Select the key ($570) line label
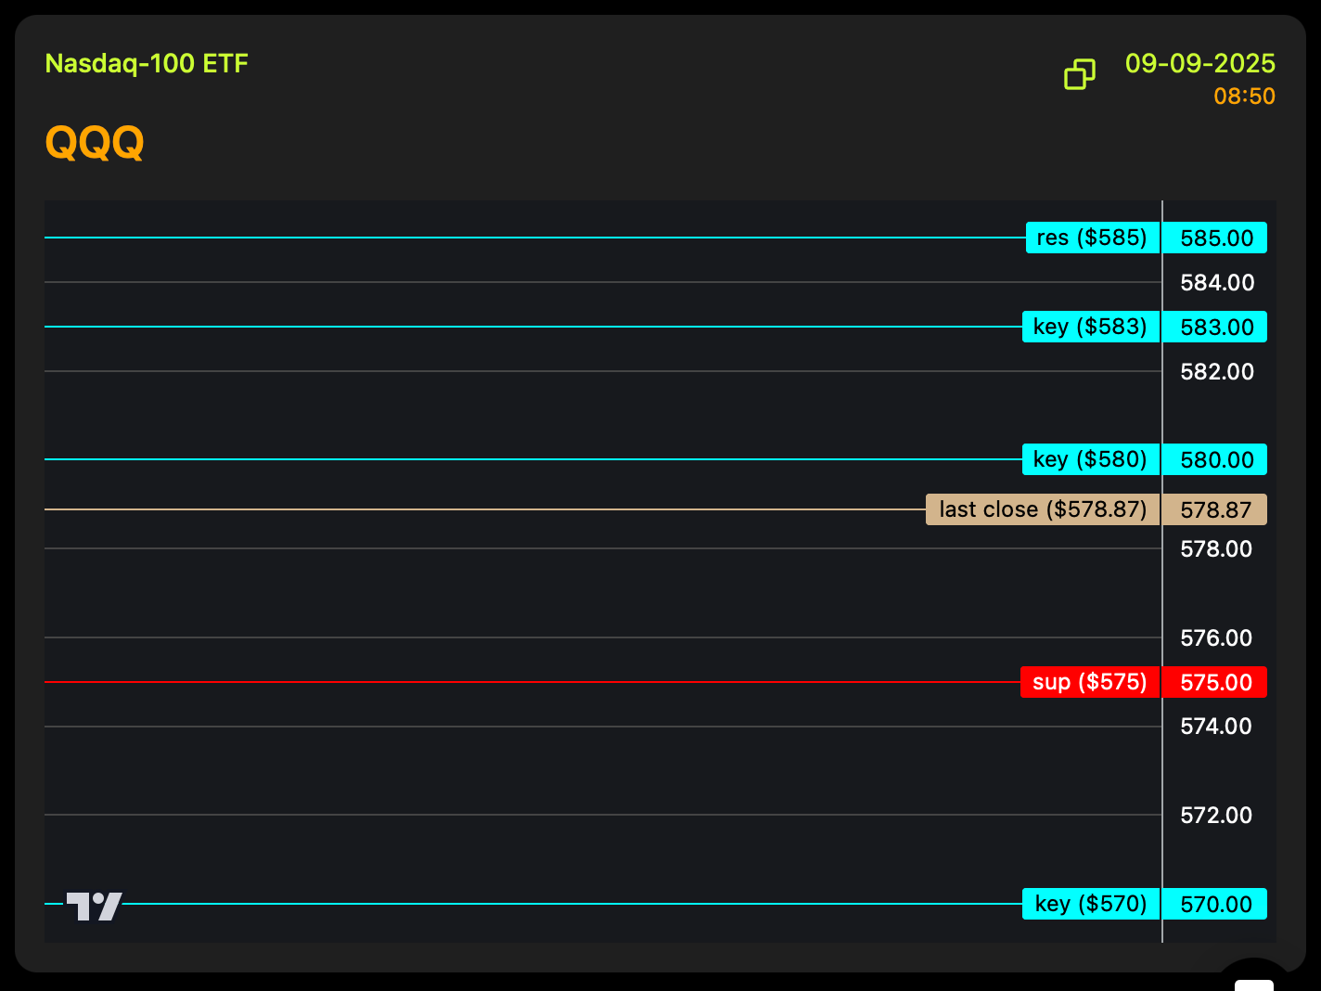 (x=1091, y=904)
